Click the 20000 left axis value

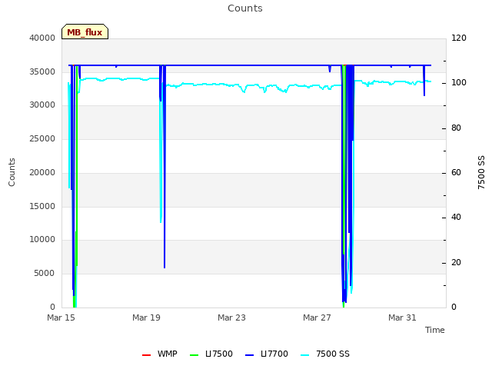tap(42, 172)
